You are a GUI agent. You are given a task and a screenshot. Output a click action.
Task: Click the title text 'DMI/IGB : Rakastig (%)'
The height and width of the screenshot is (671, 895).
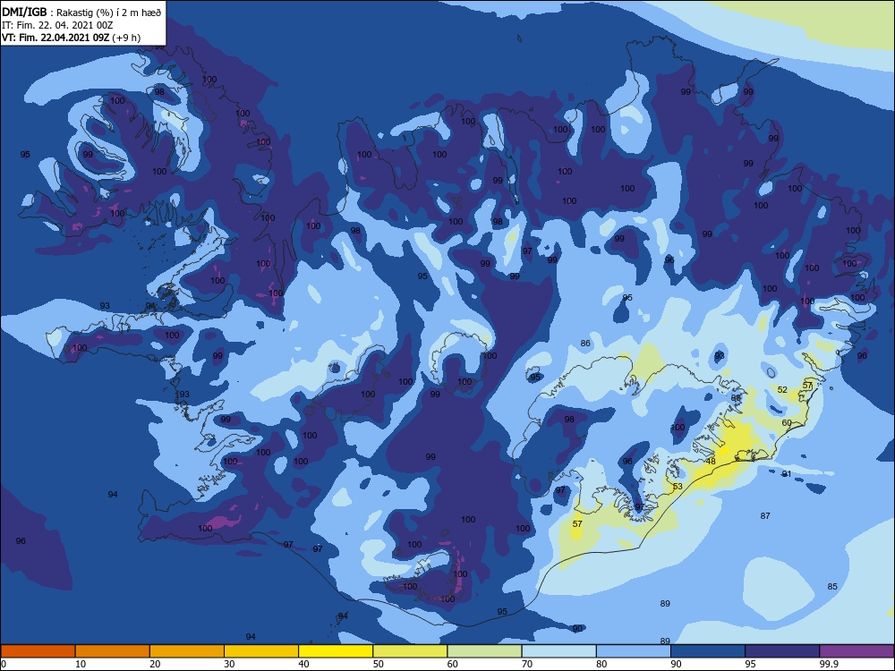57,12
